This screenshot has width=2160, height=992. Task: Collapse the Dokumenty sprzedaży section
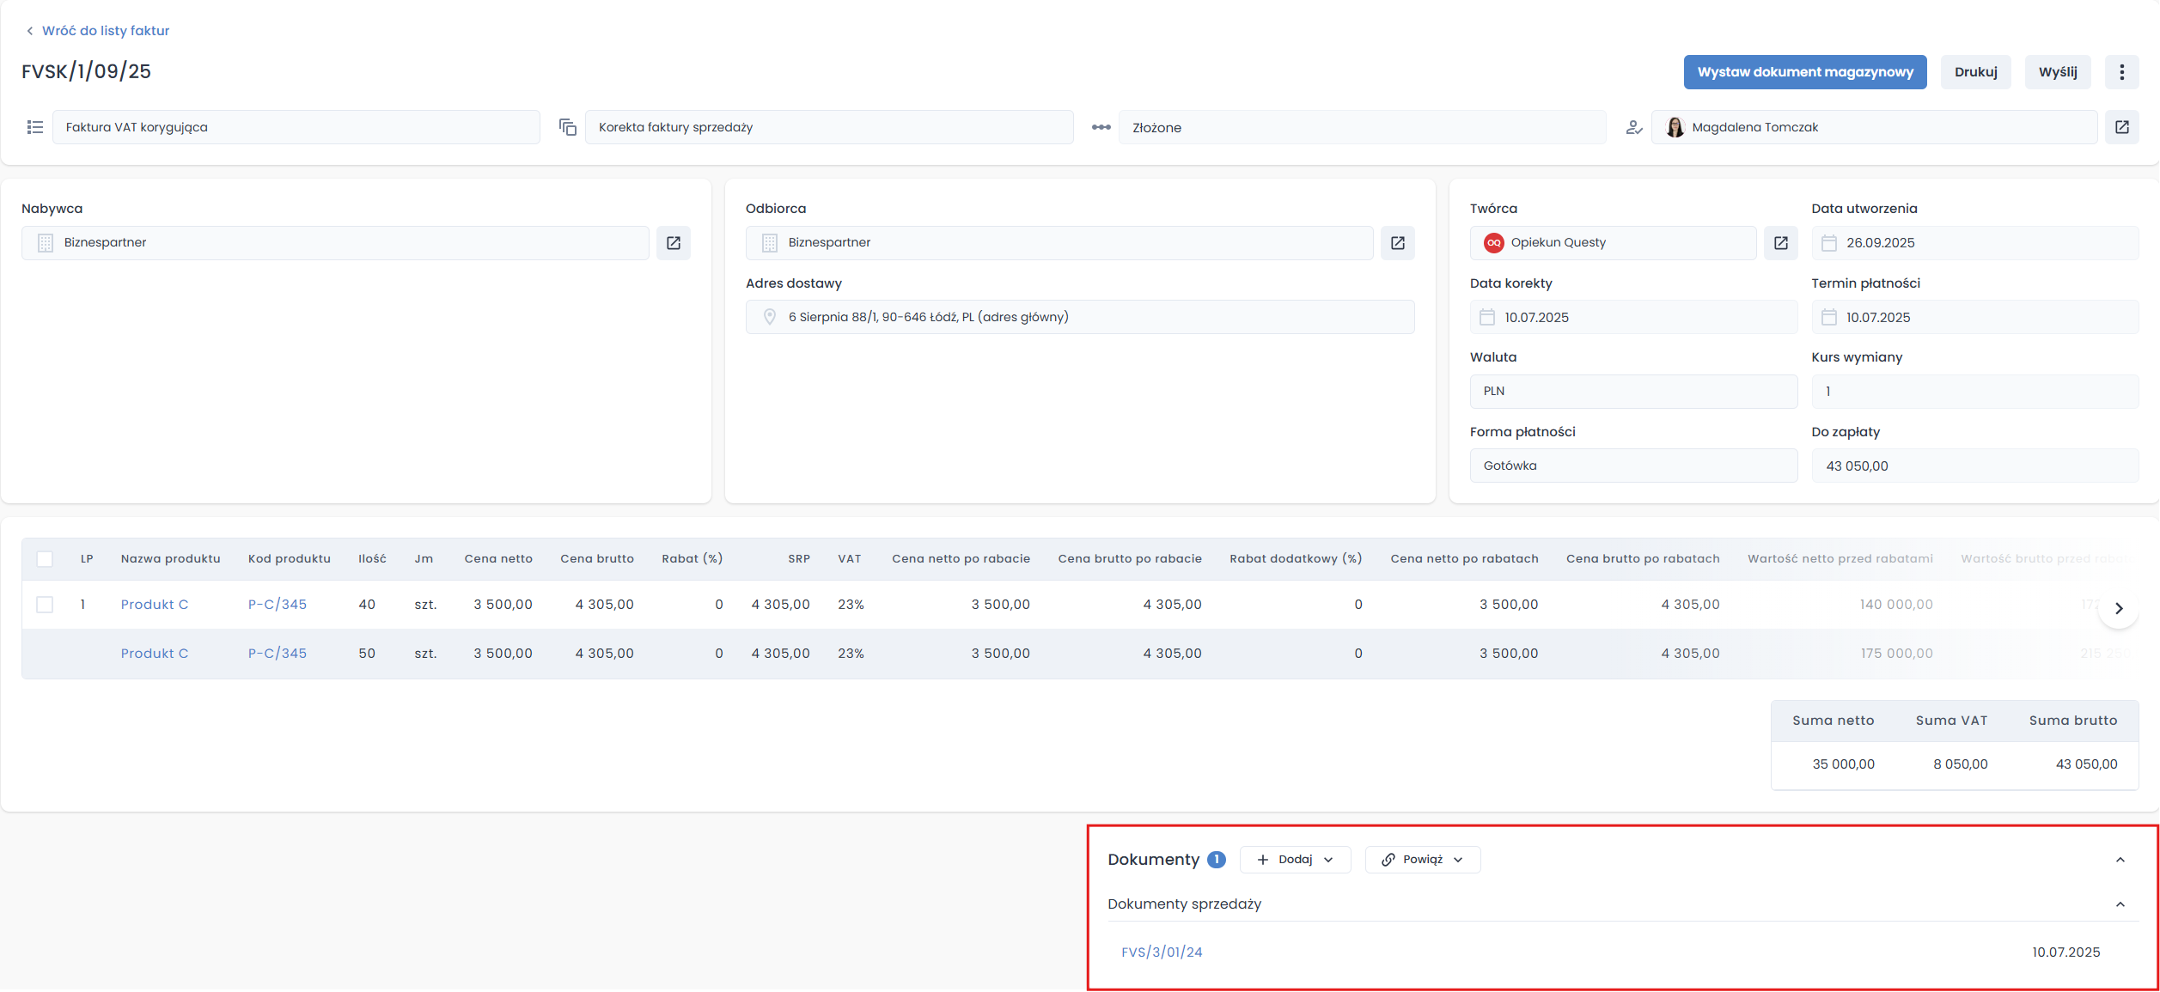tap(2120, 904)
